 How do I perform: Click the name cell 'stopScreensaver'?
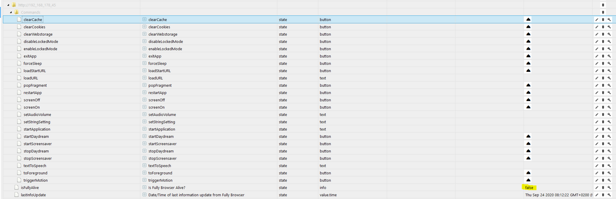(163, 158)
